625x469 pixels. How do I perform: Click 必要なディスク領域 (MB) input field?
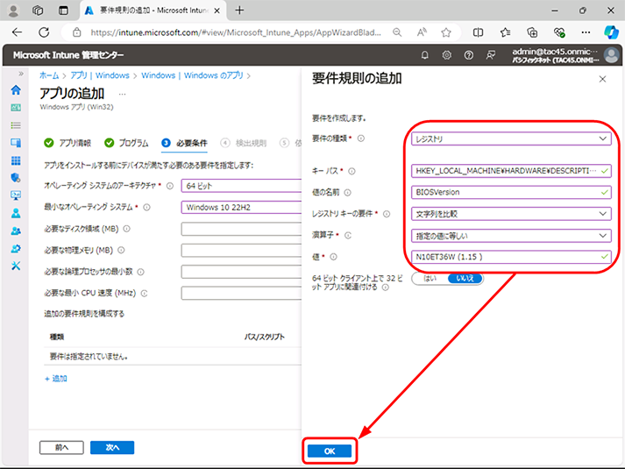coord(241,229)
